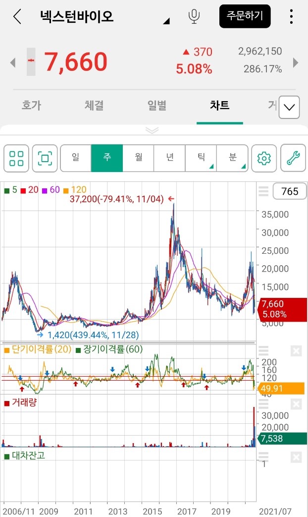Tap the 286.17% volume ratio
The height and width of the screenshot is (517, 308).
click(x=262, y=69)
